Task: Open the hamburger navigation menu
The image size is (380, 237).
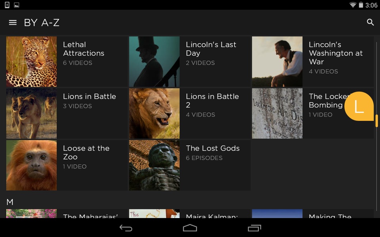Action: coord(13,23)
